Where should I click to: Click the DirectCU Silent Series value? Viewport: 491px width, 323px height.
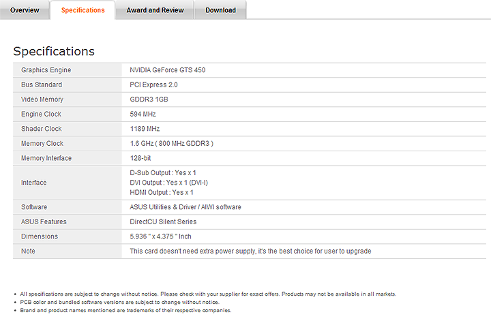click(163, 221)
